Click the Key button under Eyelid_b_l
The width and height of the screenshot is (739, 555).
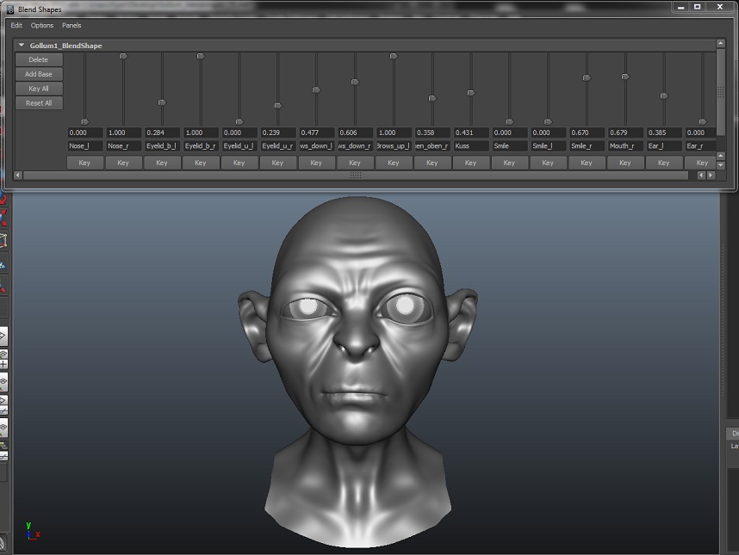tap(162, 163)
